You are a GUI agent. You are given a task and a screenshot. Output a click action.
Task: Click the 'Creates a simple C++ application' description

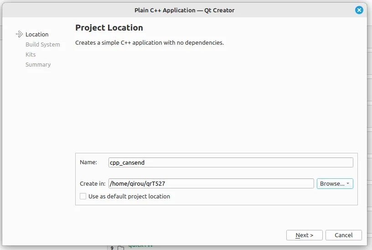pyautogui.click(x=150, y=43)
